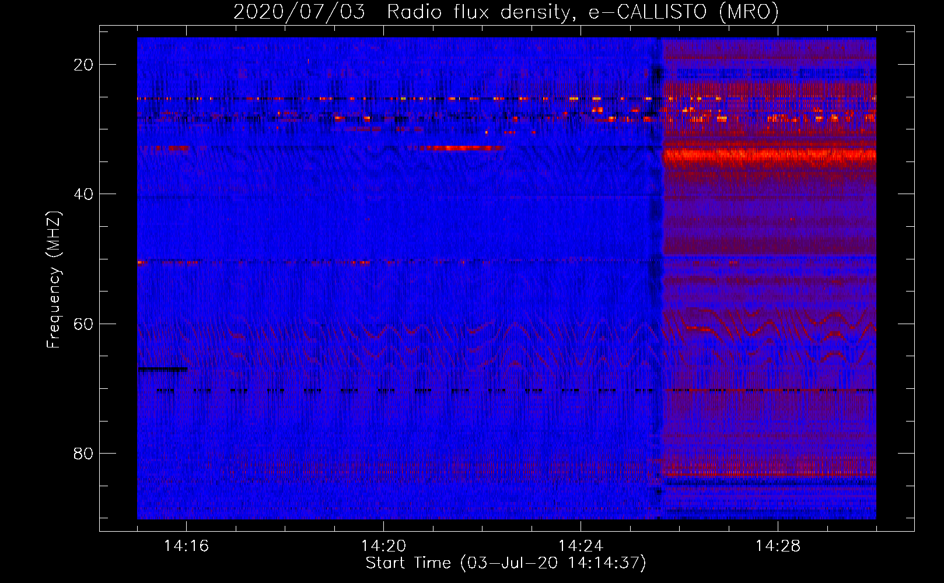Click the 14:24 time tick label
The height and width of the screenshot is (583, 944).
[581, 546]
